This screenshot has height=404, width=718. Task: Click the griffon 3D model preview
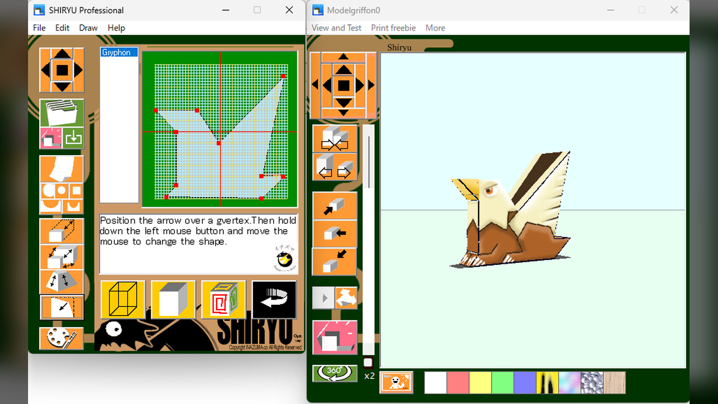(x=510, y=209)
